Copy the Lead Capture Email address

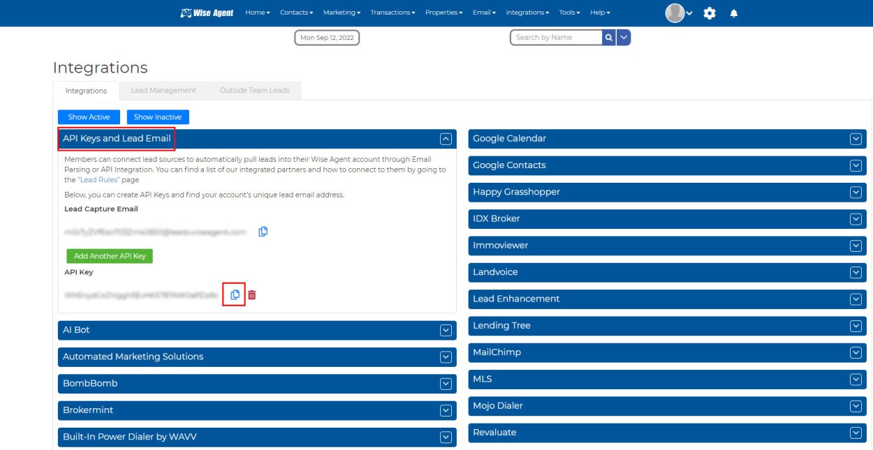263,232
